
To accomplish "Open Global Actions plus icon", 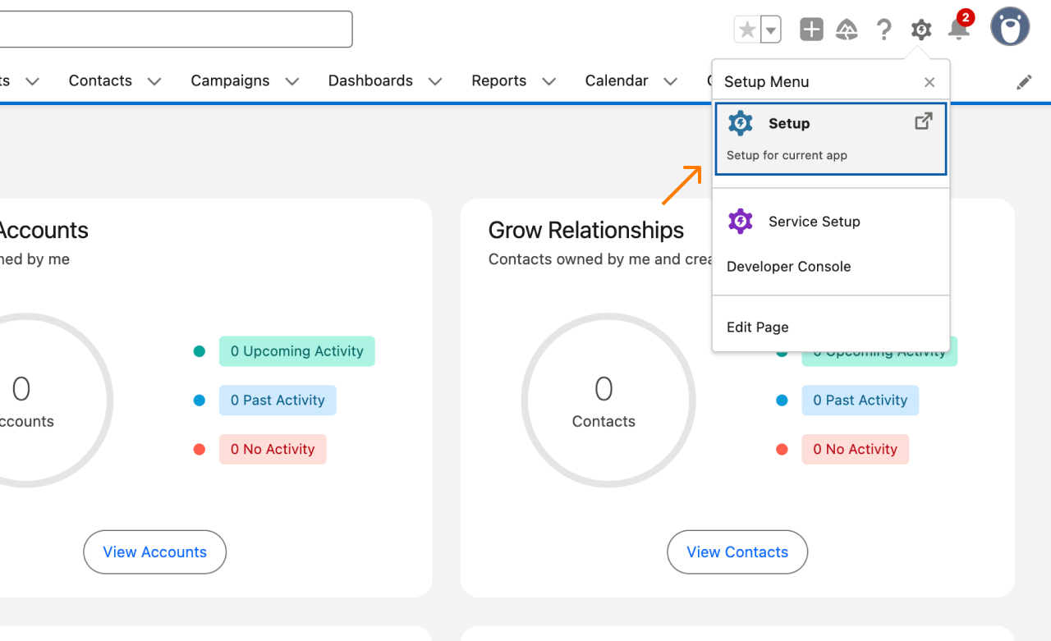I will [x=811, y=30].
